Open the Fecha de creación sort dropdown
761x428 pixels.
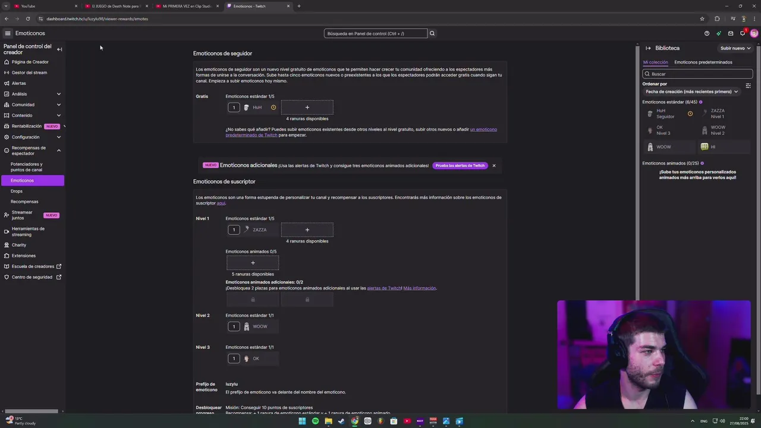(691, 92)
